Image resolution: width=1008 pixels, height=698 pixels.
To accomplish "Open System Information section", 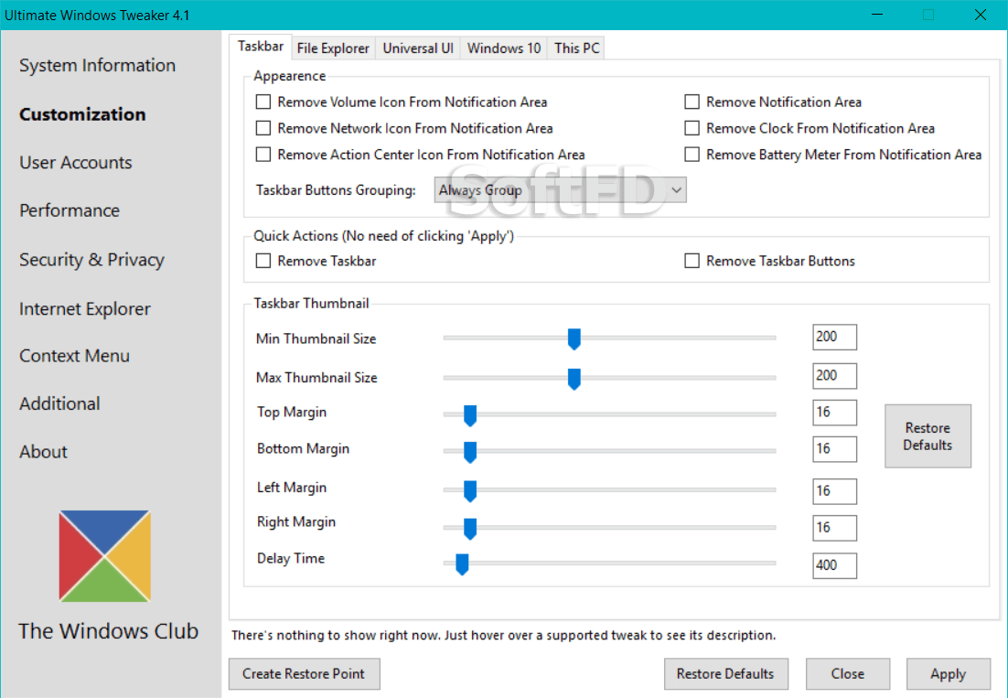I will click(x=97, y=66).
